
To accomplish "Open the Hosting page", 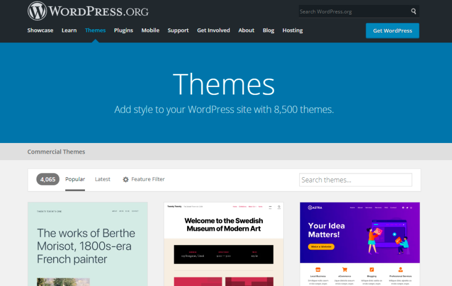I will tap(292, 30).
